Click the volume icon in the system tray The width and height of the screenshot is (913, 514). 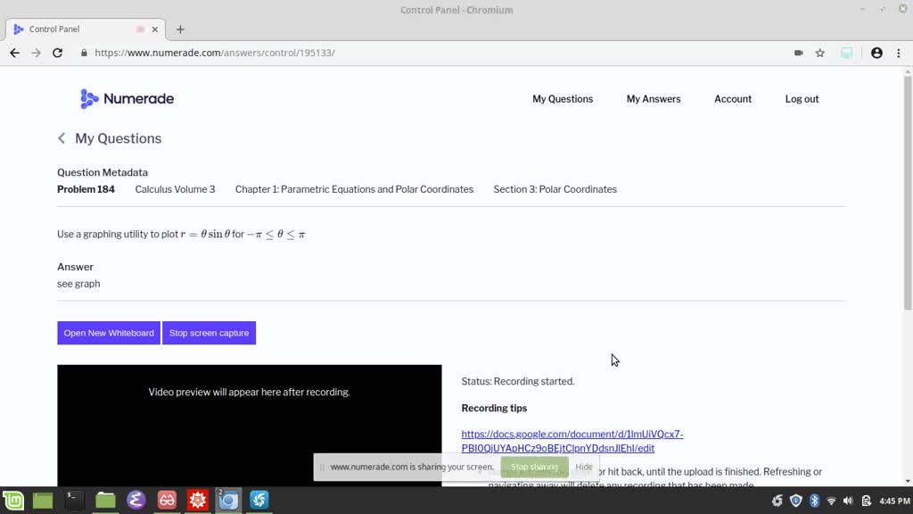(847, 501)
